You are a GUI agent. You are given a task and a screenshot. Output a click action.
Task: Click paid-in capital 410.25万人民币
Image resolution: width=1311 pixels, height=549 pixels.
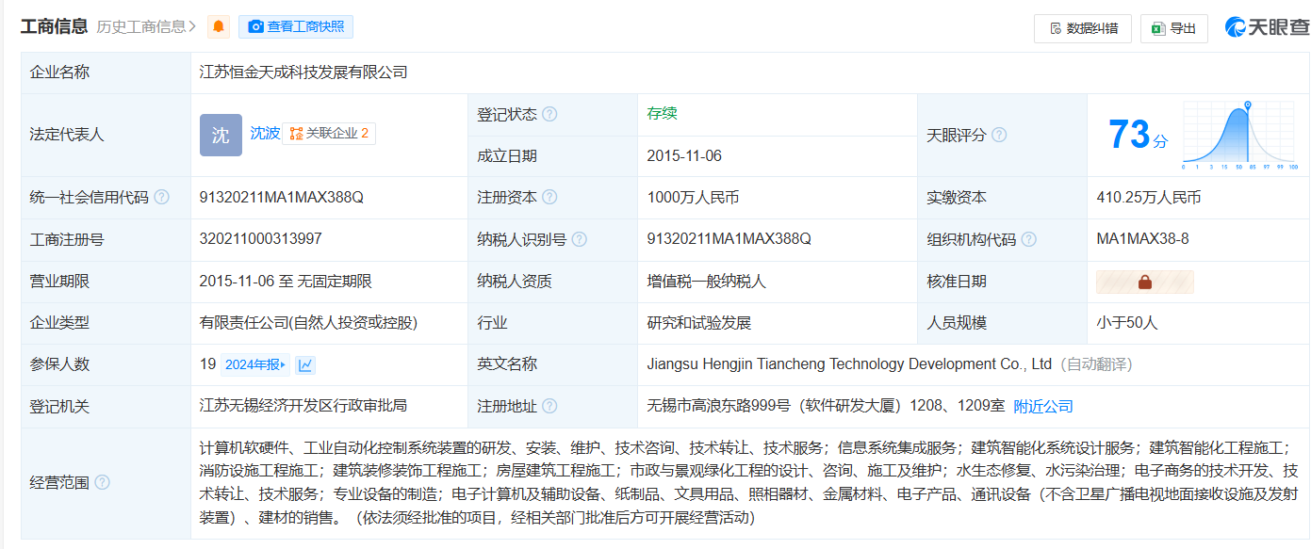[x=1149, y=198]
